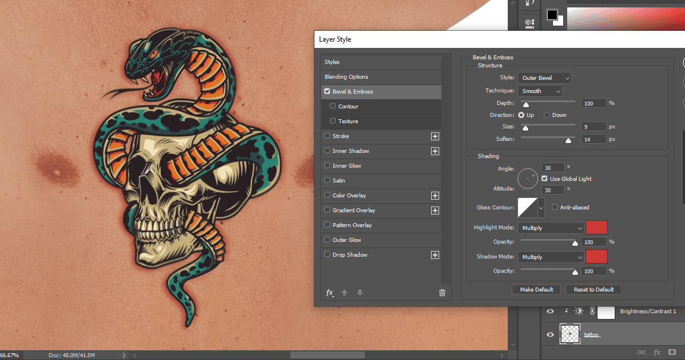Click the trash icon in Layer Style dialog
Image resolution: width=685 pixels, height=360 pixels.
tap(442, 292)
